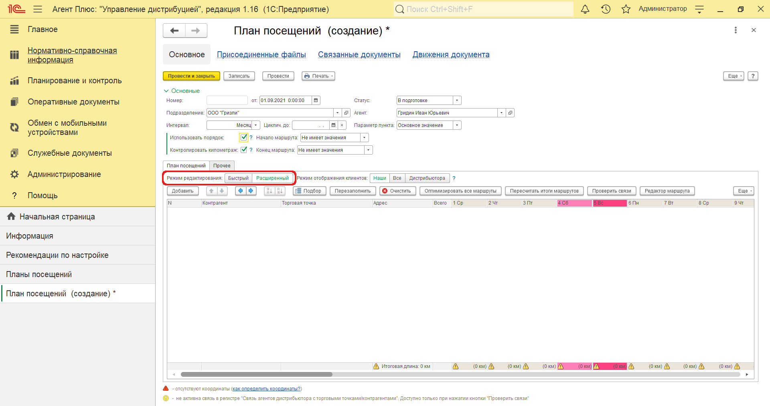The height and width of the screenshot is (406, 770).
Task: Switch to Присоединенные файлы tab
Action: [x=261, y=54]
